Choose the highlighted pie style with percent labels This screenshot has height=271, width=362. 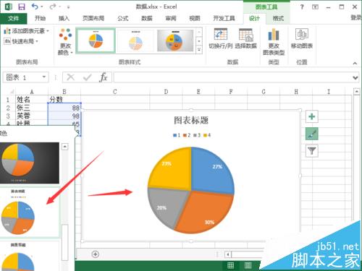(x=30, y=212)
